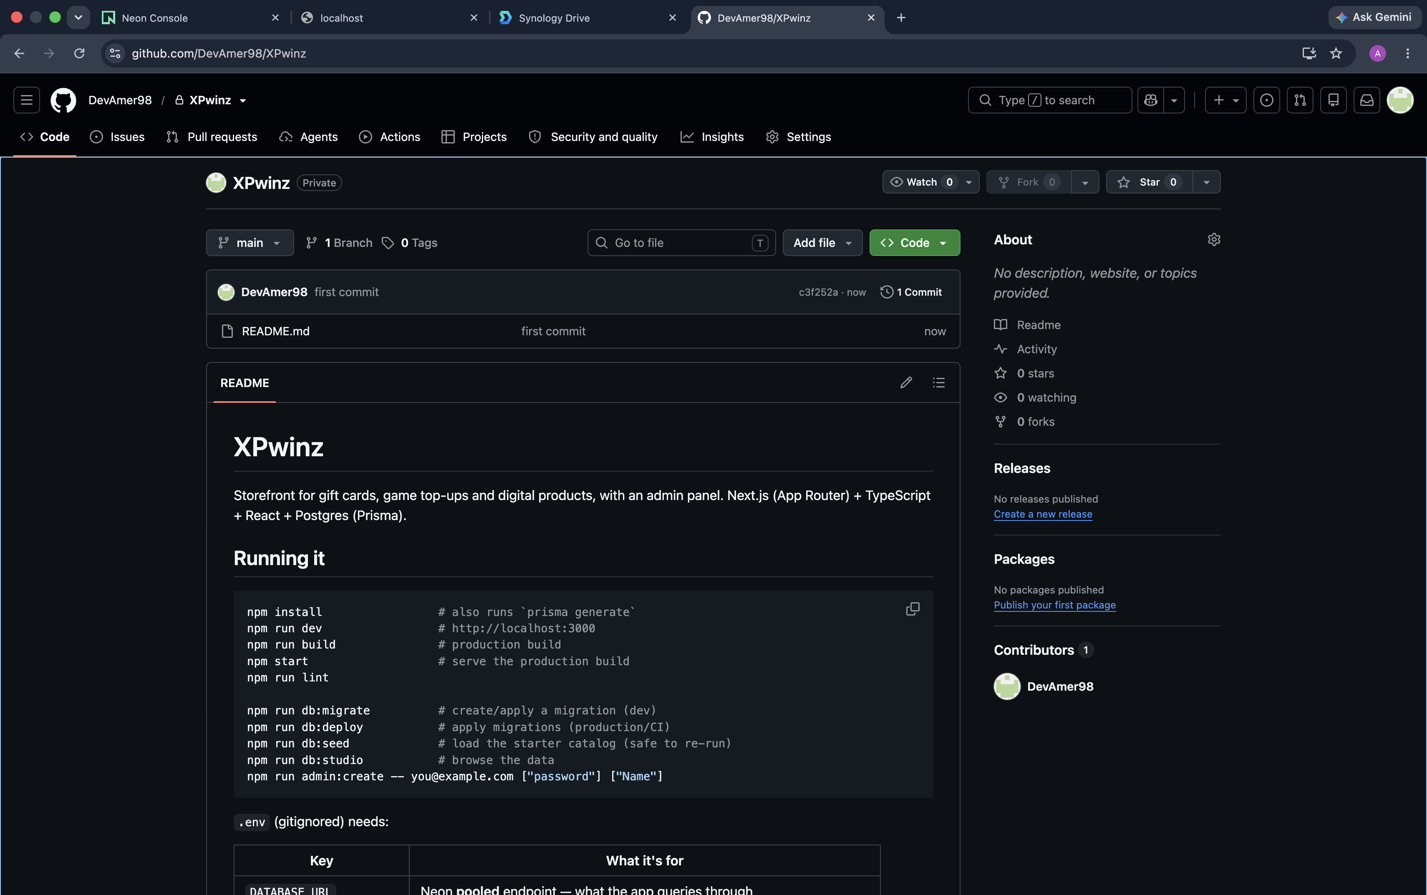Screen dimensions: 1427x895
Task: Open the pull requests icon in top header
Action: [1300, 100]
